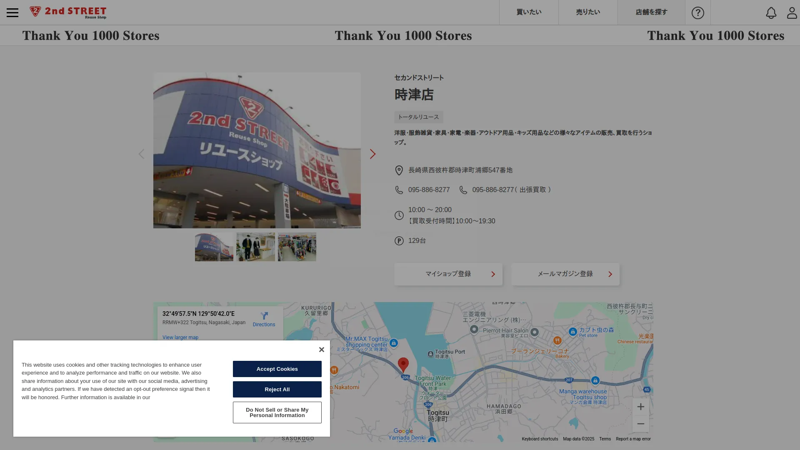The image size is (800, 450).
Task: Open notifications bell icon
Action: tap(771, 12)
